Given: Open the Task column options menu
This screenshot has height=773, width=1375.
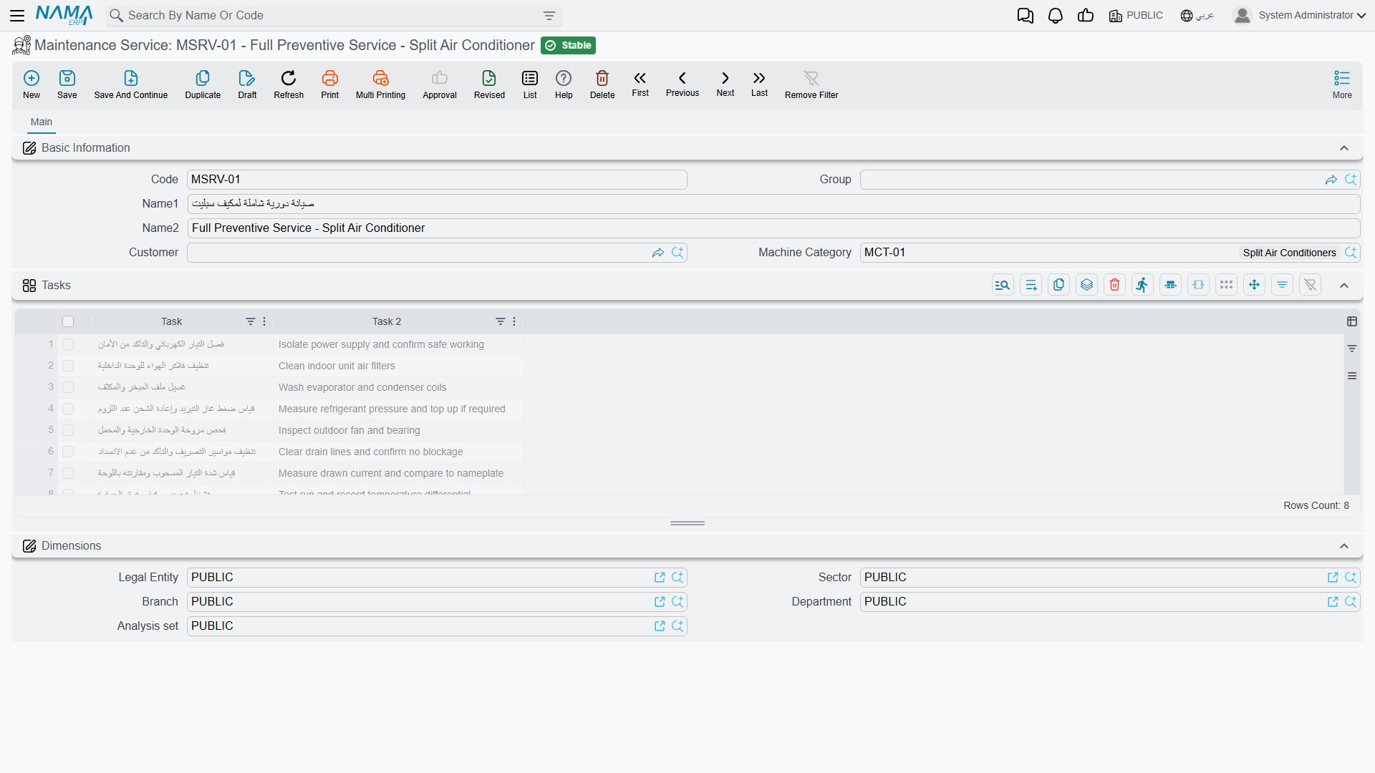Looking at the screenshot, I should (x=264, y=321).
